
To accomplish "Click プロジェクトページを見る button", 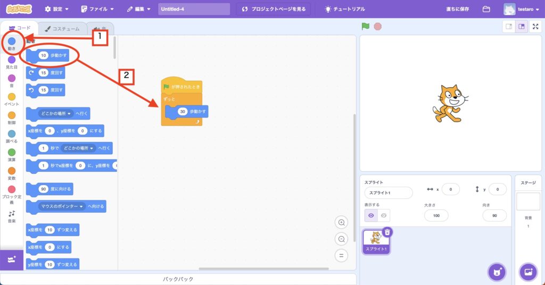I will 273,9.
